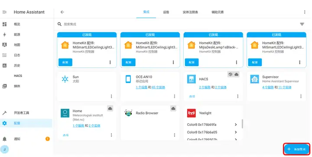Image resolution: width=312 pixels, height=157 pixels.
Task: Open the filter icon beside the search bar
Action: (x=302, y=24)
